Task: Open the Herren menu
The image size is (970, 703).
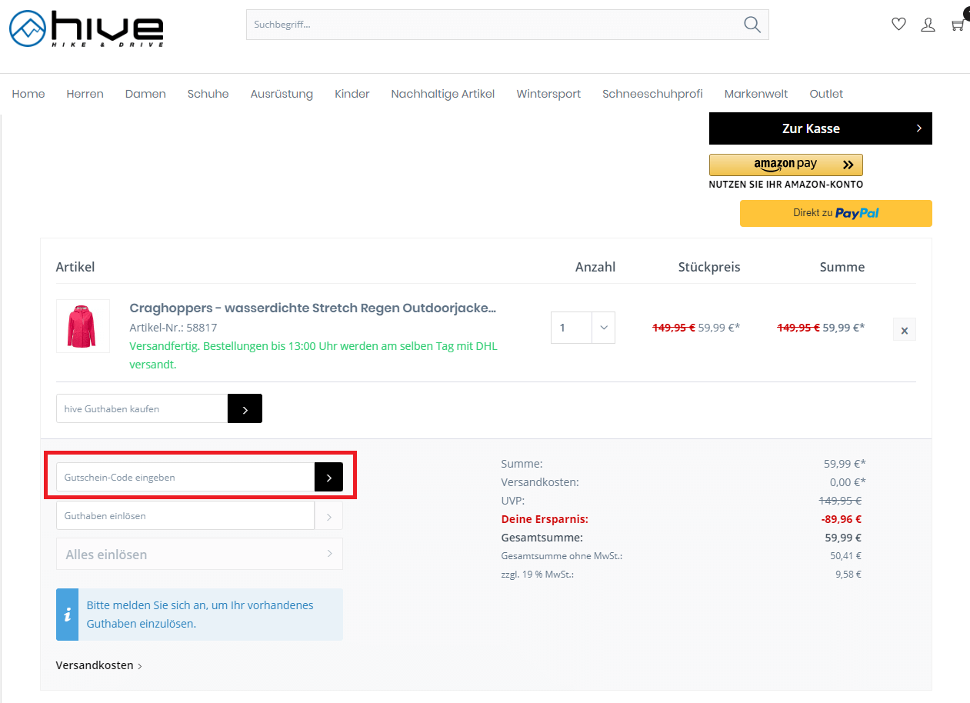Action: (x=85, y=94)
